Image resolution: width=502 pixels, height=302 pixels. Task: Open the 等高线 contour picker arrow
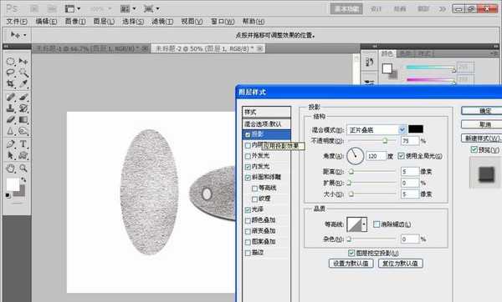pyautogui.click(x=364, y=224)
